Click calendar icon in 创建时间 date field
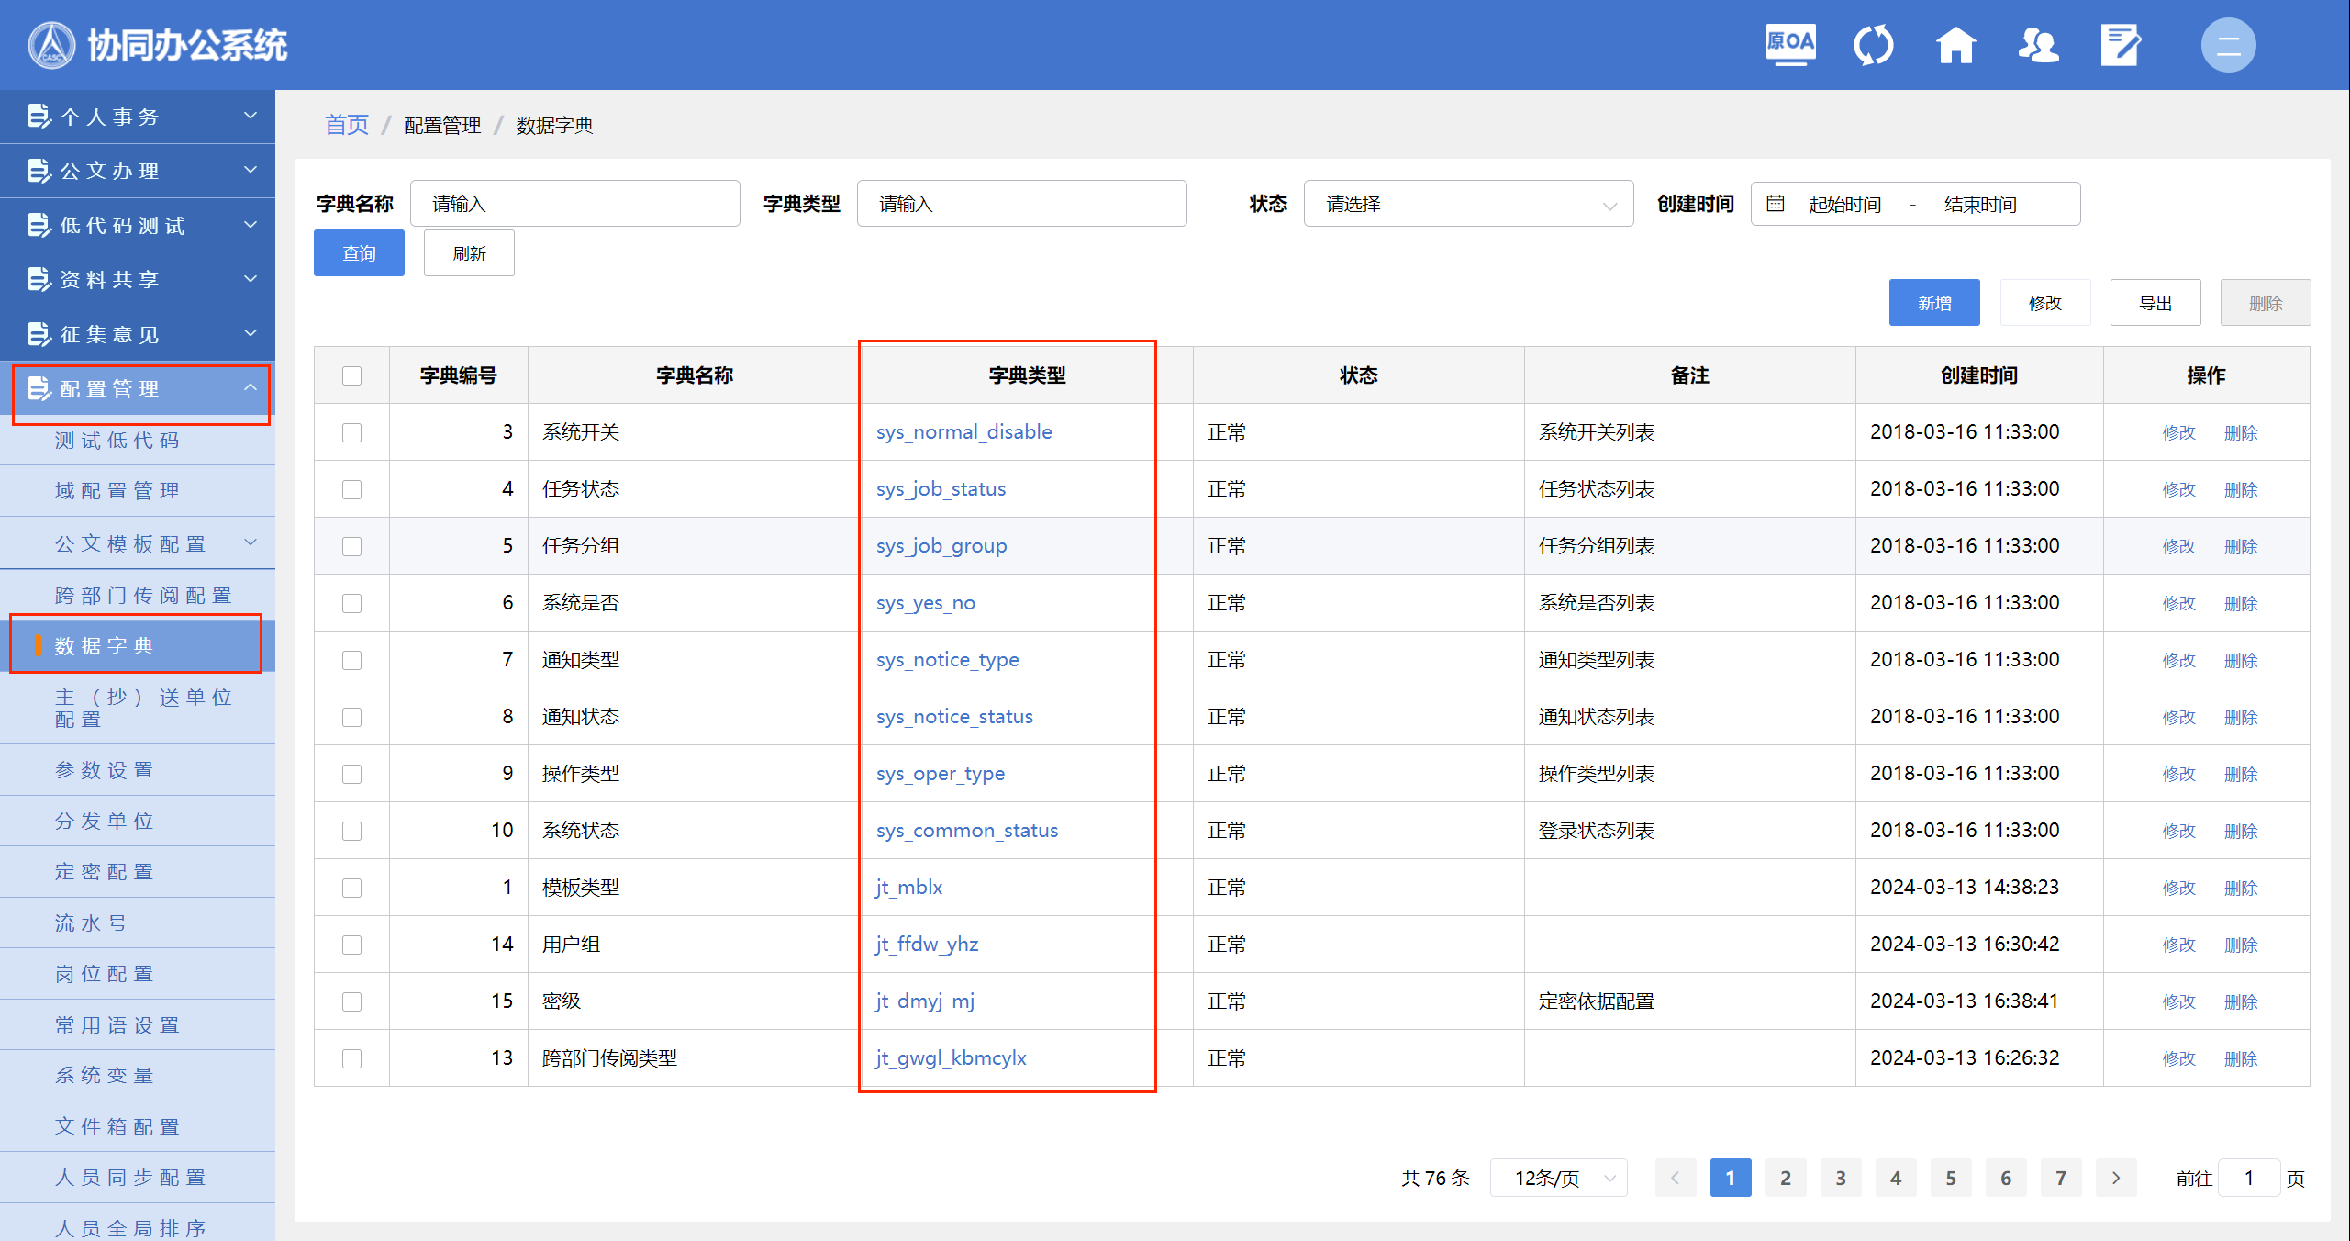2350x1241 pixels. coord(1776,204)
